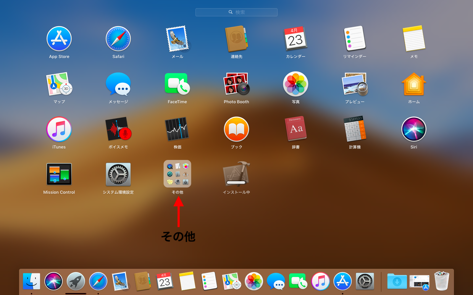This screenshot has width=473, height=295.
Task: Click Safari compass in the Dock
Action: click(x=98, y=281)
